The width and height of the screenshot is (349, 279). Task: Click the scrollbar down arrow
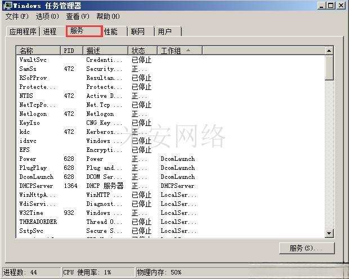coord(329,233)
